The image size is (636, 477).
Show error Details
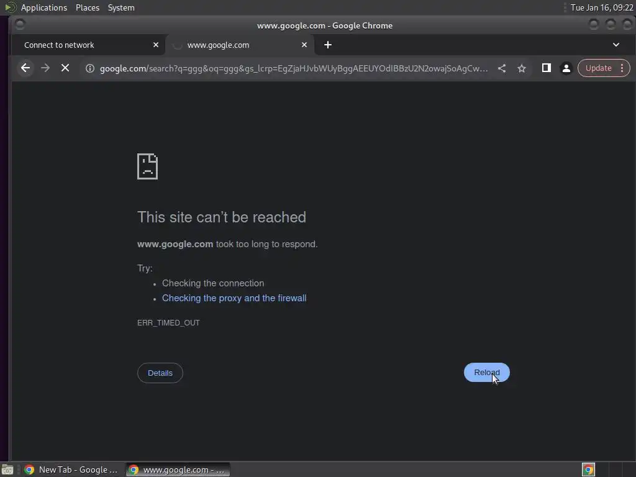tap(160, 373)
